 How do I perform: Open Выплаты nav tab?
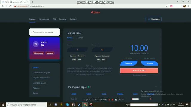pos(73,19)
